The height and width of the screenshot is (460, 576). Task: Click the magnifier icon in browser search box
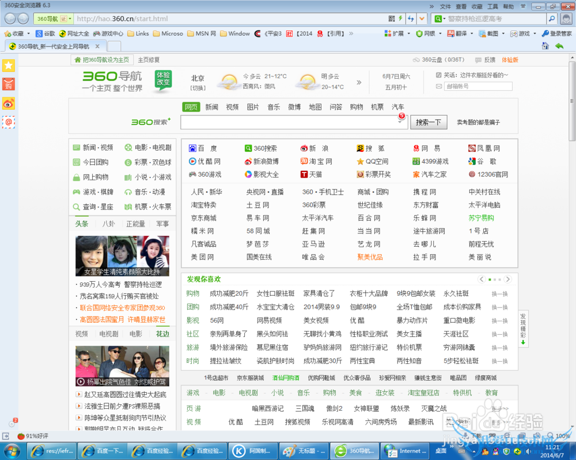(x=551, y=19)
